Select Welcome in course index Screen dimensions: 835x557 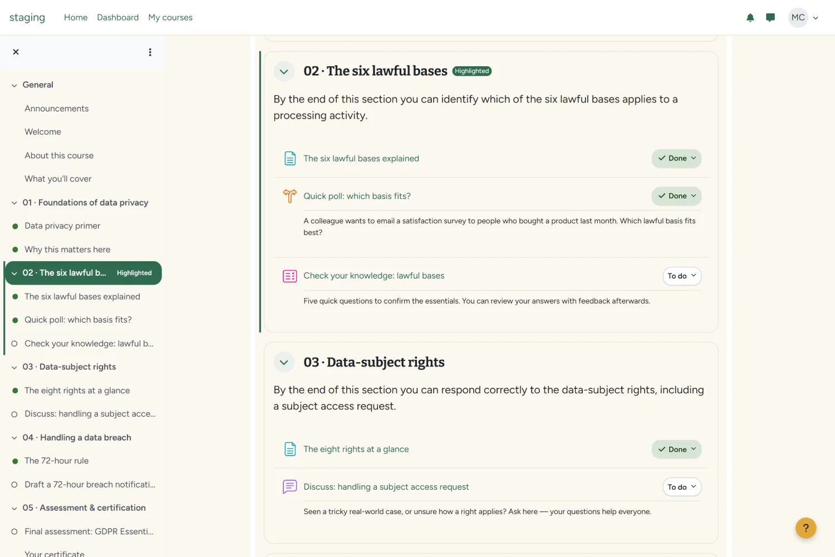coord(43,132)
